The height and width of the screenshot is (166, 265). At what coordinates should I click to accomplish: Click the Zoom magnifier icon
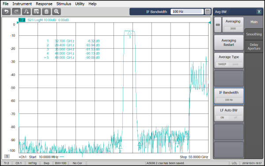(57, 11)
